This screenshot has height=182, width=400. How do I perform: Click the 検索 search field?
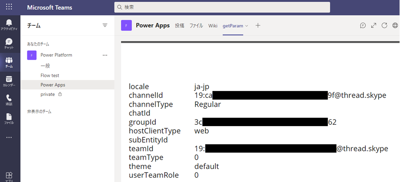tap(222, 7)
